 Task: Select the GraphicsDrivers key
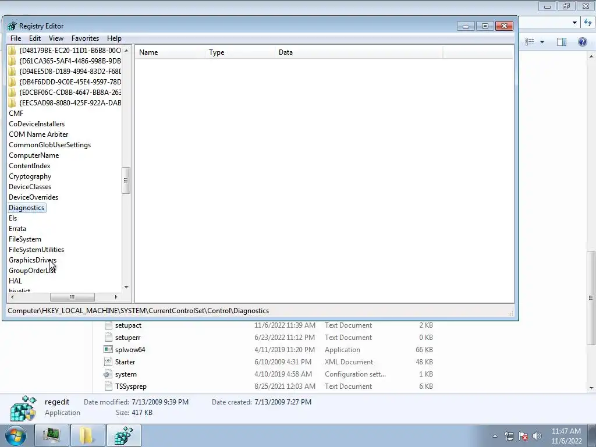tap(33, 260)
